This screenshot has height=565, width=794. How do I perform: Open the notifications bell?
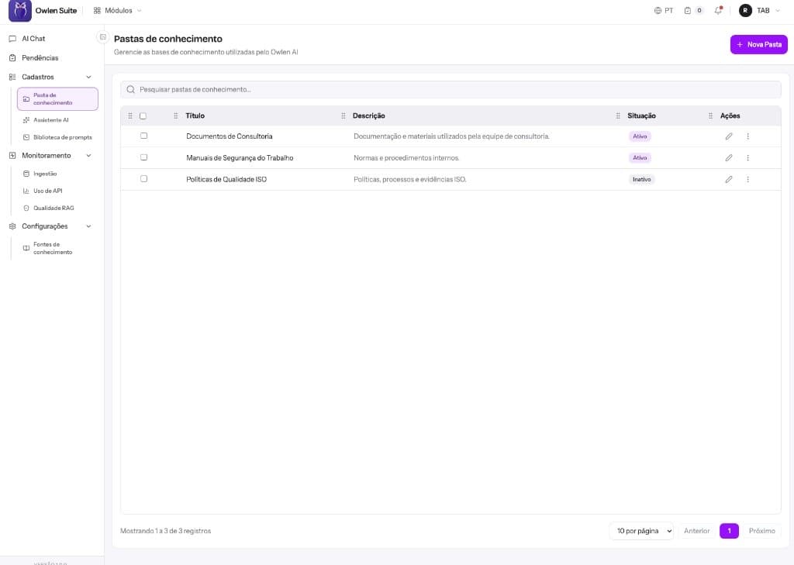718,10
